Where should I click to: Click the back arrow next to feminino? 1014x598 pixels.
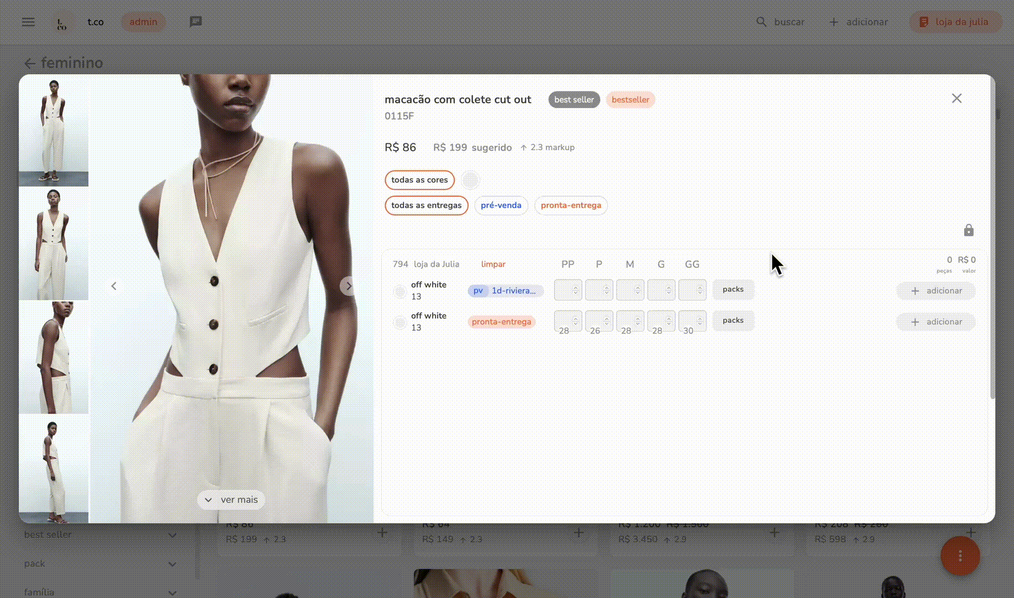point(30,63)
